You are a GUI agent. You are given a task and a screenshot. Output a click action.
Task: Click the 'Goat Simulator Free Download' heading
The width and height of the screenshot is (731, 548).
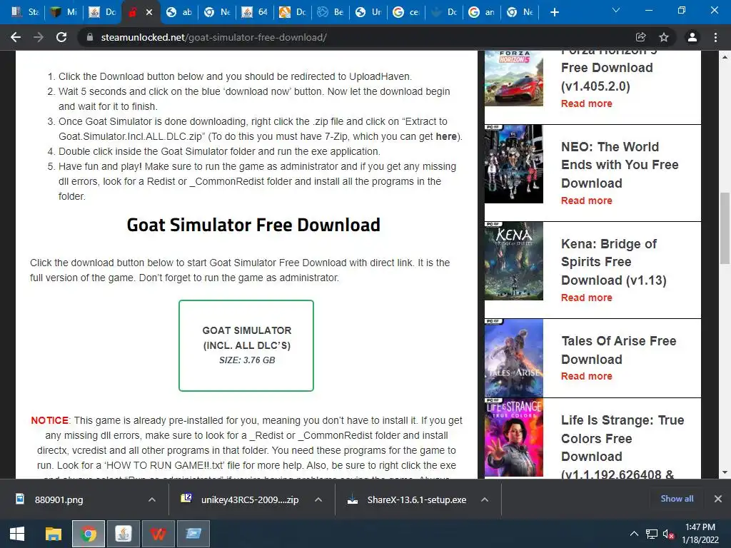[253, 225]
